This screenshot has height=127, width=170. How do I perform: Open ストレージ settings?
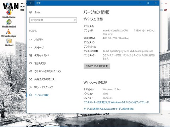pyautogui.click(x=39, y=48)
